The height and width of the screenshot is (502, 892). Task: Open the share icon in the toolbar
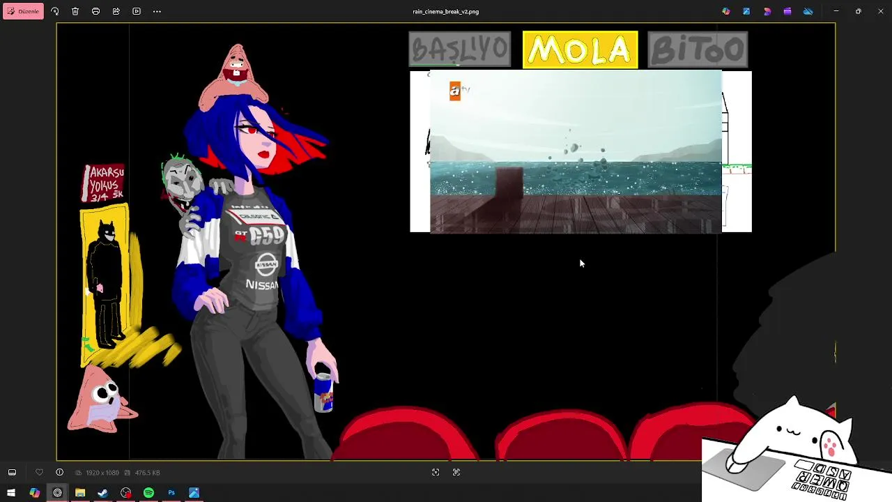(x=116, y=11)
